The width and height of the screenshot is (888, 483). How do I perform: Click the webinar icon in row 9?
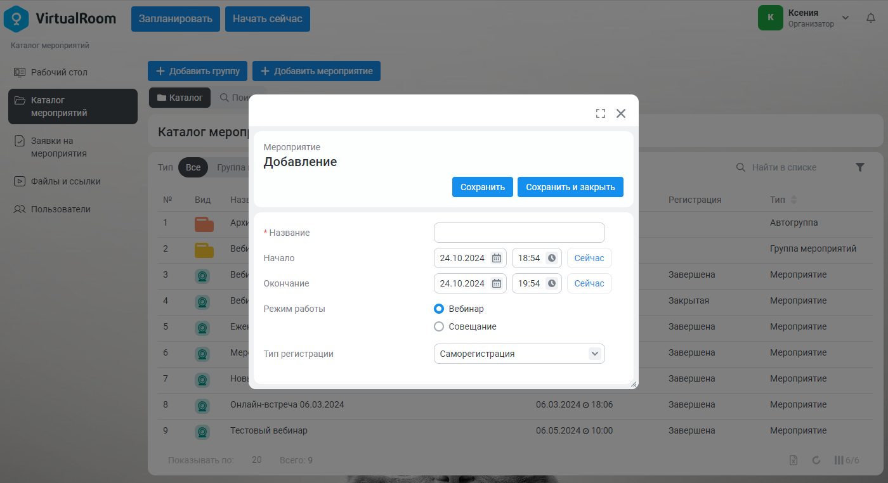202,432
